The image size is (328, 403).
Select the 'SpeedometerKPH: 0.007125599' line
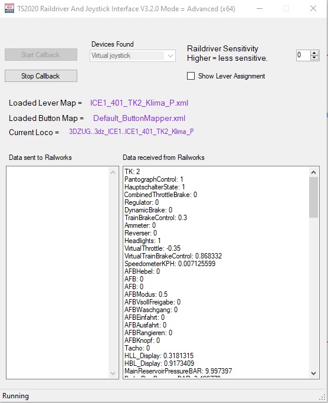pos(170,264)
